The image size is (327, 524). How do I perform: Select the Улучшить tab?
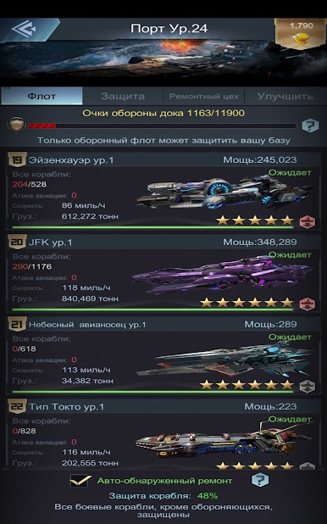point(285,97)
